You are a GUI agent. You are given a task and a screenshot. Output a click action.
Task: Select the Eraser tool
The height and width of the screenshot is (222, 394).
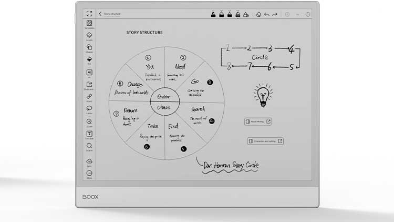coord(258,14)
